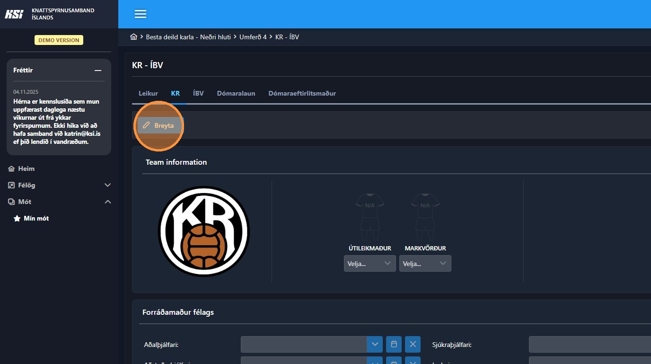651x364 pixels.
Task: Expand the Félög sidebar section
Action: pyautogui.click(x=107, y=185)
